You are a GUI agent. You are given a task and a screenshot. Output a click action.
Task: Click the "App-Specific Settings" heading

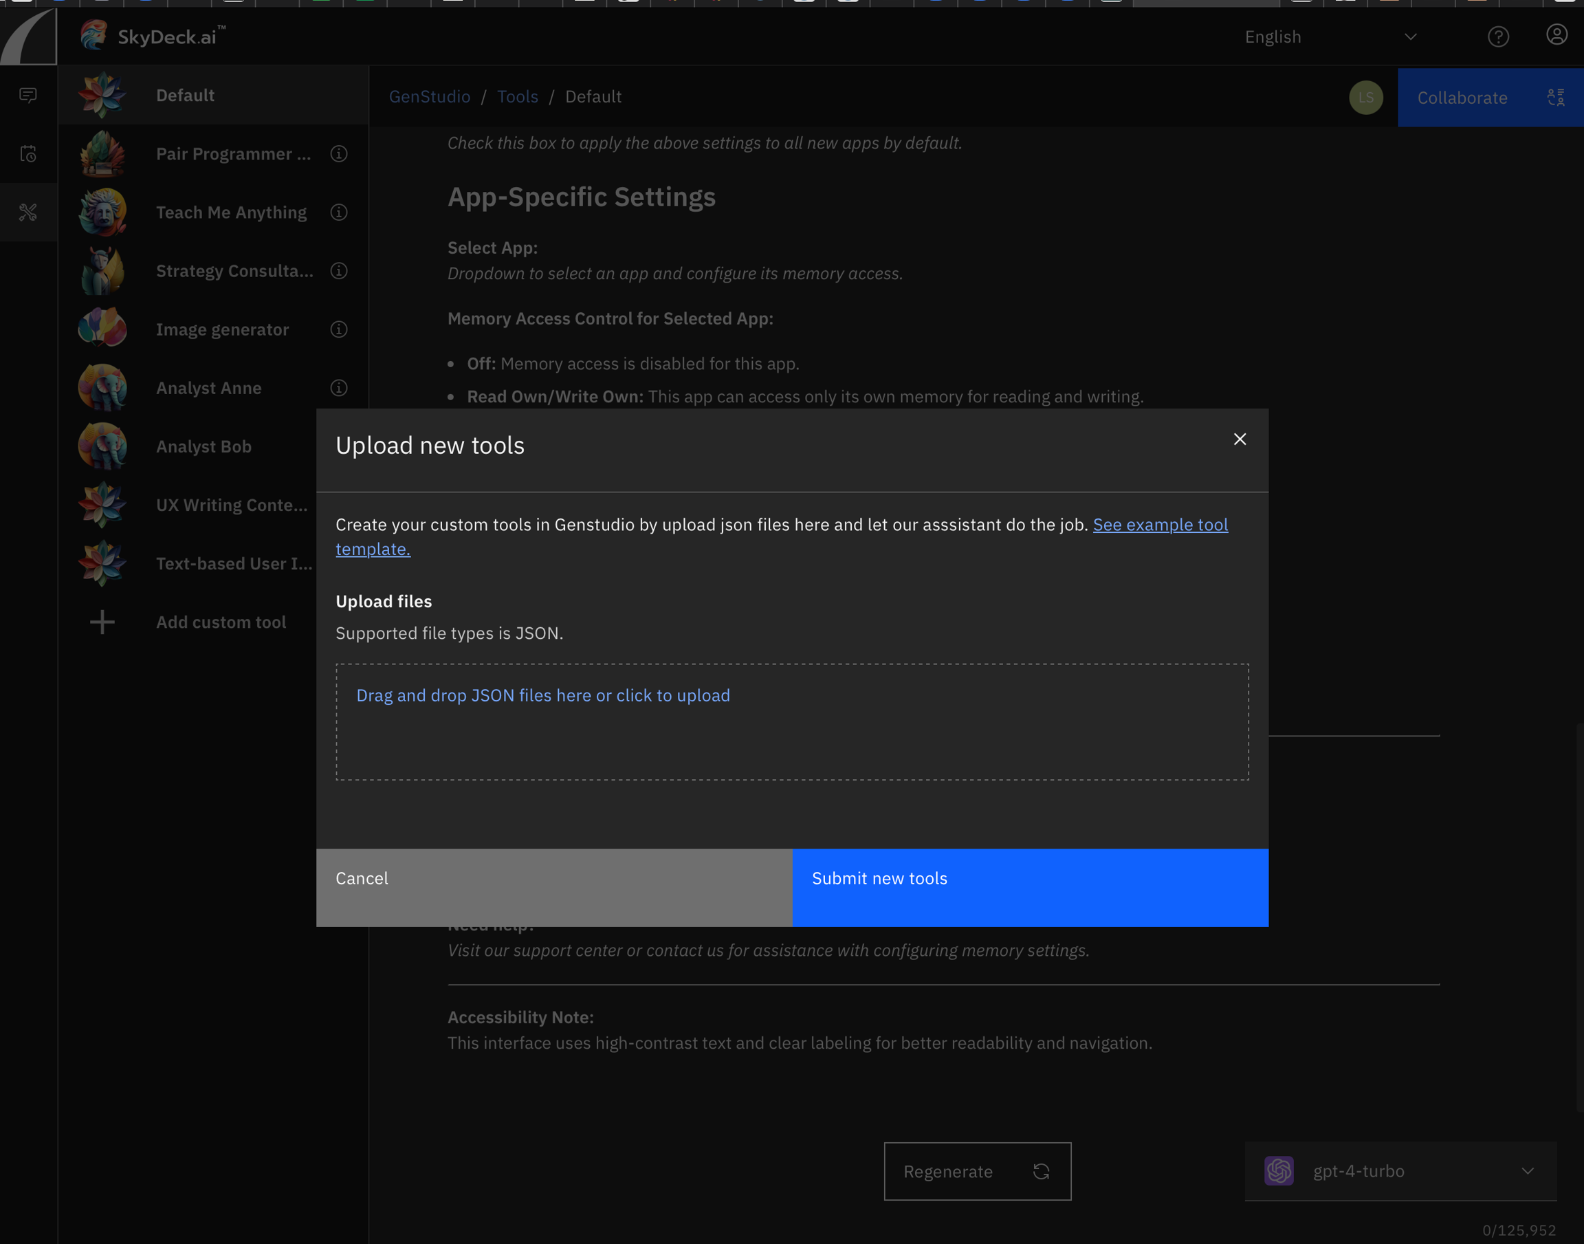[582, 197]
